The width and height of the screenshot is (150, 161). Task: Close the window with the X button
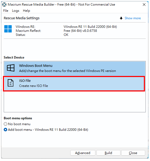pyautogui.click(x=144, y=5)
